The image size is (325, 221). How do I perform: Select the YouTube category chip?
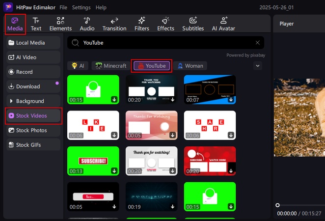pyautogui.click(x=152, y=66)
